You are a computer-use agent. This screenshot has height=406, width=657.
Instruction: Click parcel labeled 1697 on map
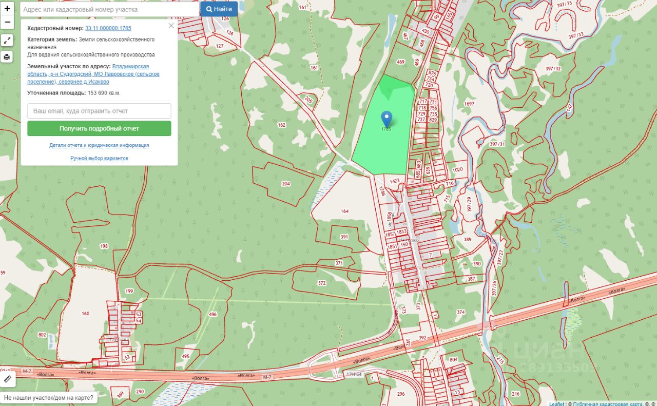click(469, 104)
